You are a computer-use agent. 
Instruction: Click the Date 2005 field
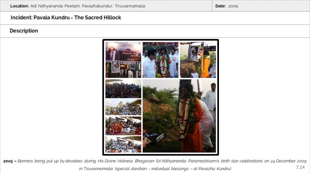[227, 6]
